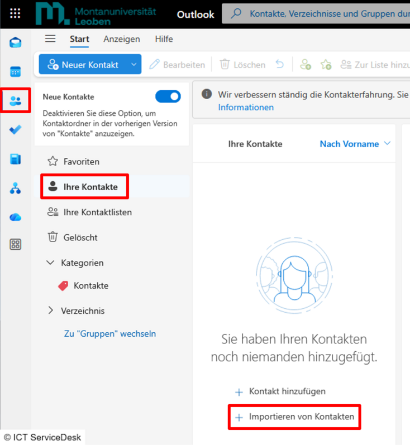Click the Neuer Kontakt button
This screenshot has height=446, width=410.
[x=83, y=65]
